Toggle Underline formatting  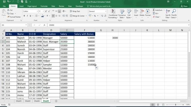click(30, 16)
